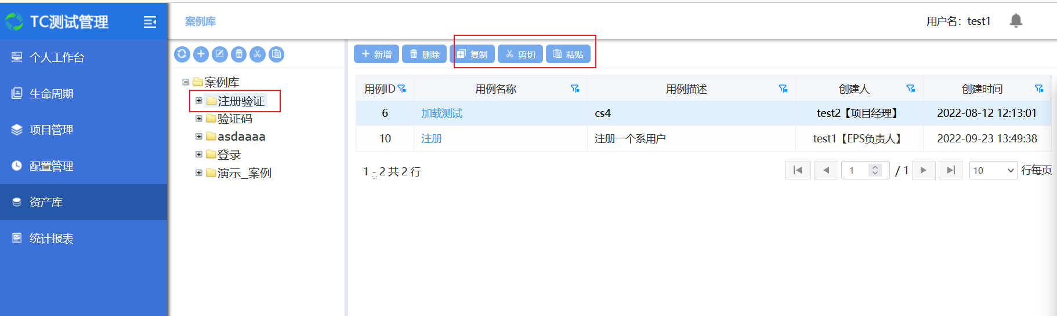
Task: Open the 加载测试 case link
Action: (441, 113)
